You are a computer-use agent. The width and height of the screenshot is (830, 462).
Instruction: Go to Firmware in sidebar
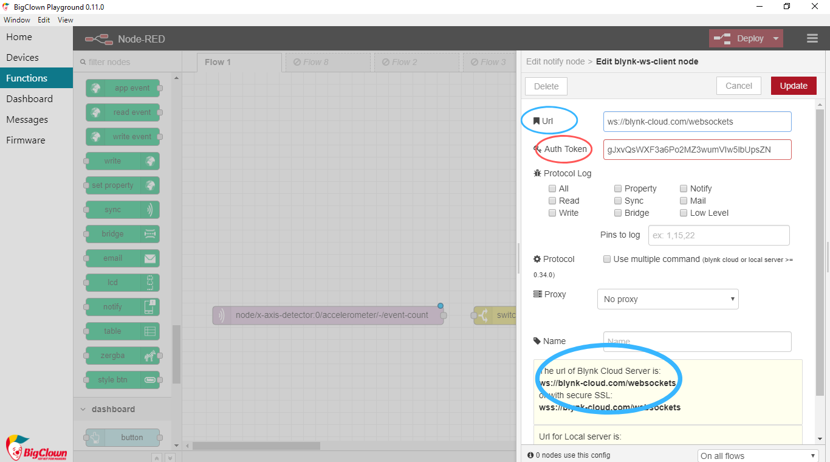(x=36, y=140)
